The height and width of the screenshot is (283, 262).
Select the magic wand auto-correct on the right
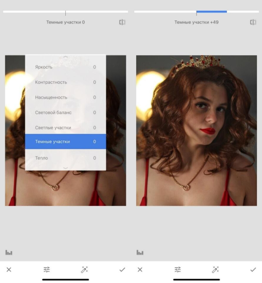coord(215,269)
